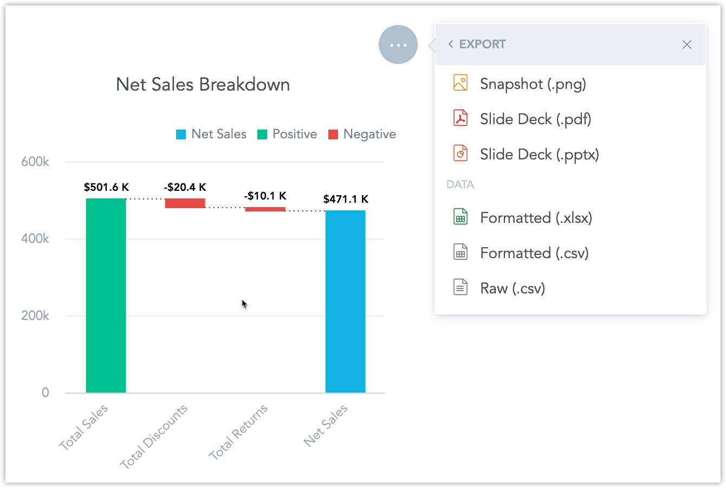The height and width of the screenshot is (488, 726).
Task: Click the Formatted (.csv) grid icon
Action: point(460,252)
